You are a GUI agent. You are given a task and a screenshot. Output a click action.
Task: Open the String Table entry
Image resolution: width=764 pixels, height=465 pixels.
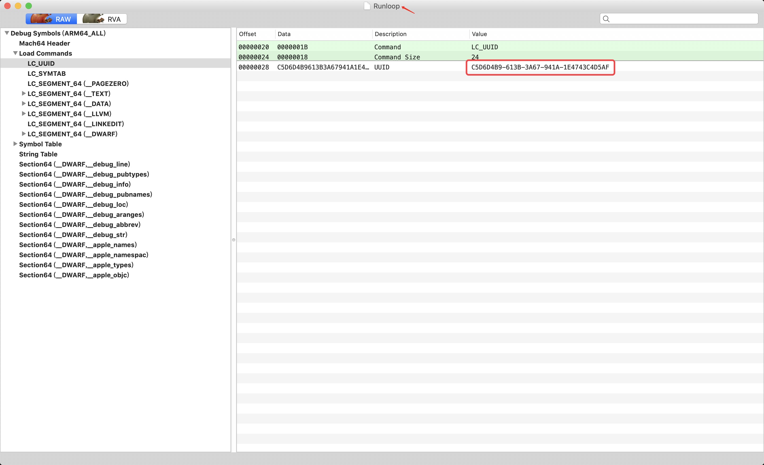(38, 154)
